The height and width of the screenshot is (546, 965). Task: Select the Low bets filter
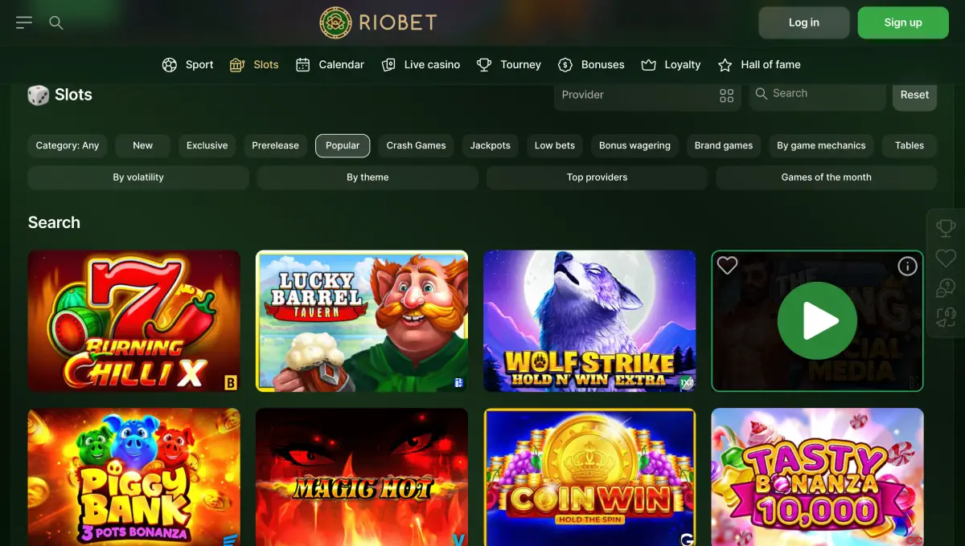[x=555, y=145]
